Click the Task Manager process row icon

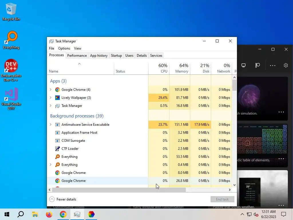[x=57, y=106]
